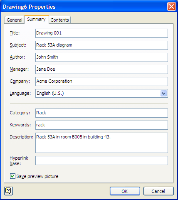Open the Language dropdown arrow
178x200 pixels.
163,93
